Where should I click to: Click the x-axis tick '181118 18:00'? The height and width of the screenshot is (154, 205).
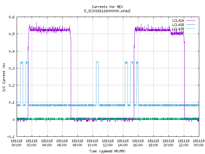(153, 143)
